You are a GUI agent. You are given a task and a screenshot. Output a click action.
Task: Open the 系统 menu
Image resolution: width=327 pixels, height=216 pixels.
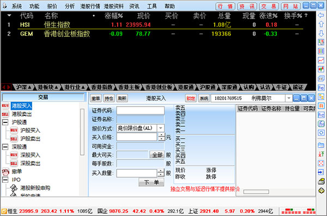(17, 6)
